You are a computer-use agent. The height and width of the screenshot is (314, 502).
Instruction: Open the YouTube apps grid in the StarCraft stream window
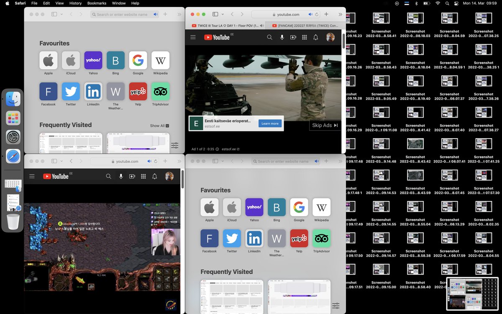click(x=143, y=177)
